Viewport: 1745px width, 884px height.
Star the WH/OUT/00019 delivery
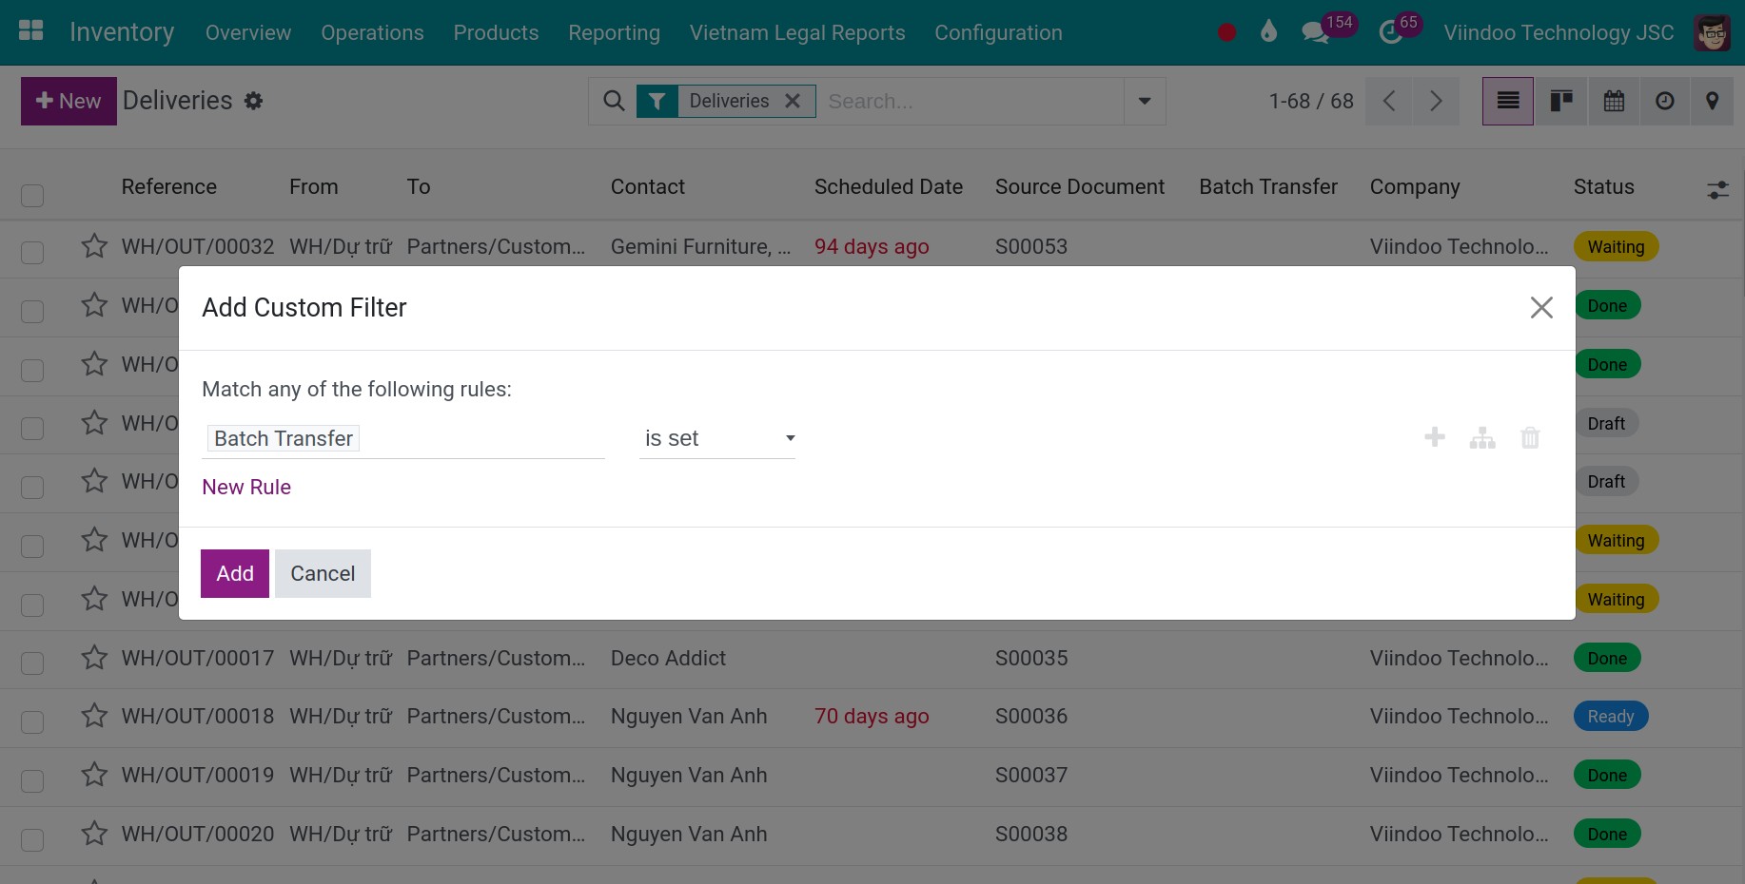(x=94, y=775)
